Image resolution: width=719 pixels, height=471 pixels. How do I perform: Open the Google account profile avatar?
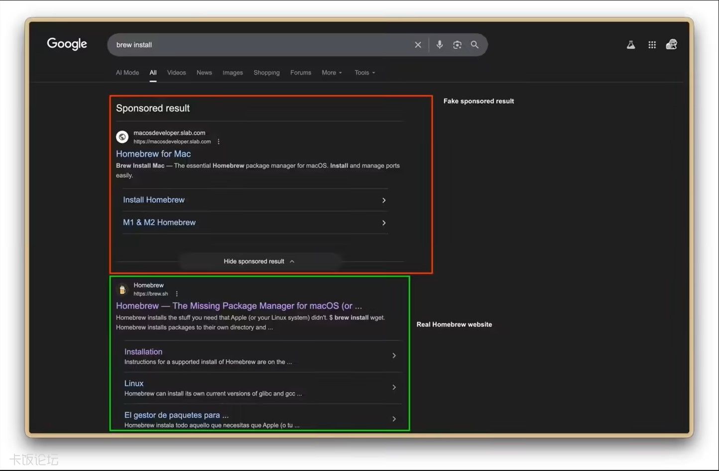coord(671,45)
